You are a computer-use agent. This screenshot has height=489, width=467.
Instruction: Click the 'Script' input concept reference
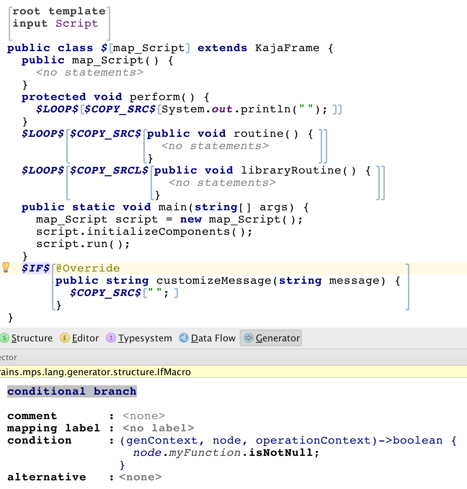click(77, 23)
